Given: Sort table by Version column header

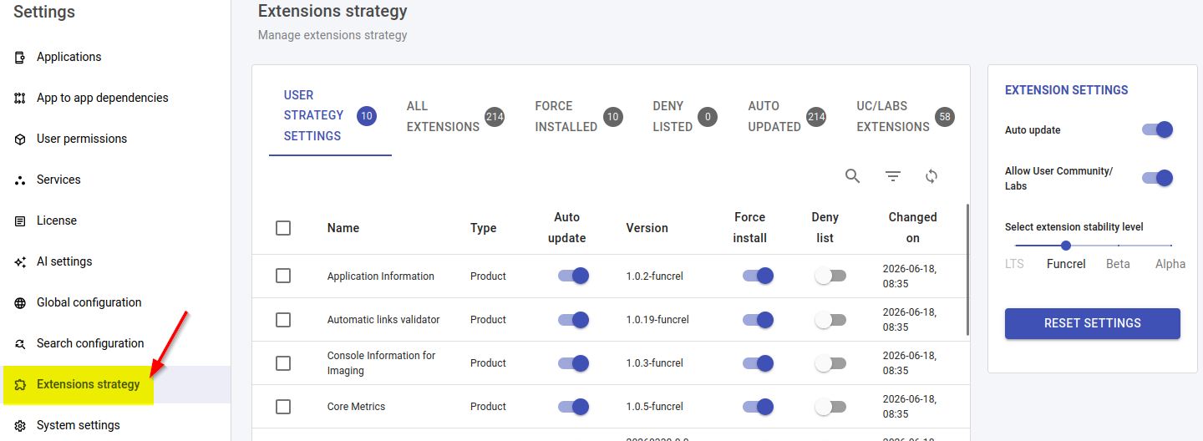Looking at the screenshot, I should [x=647, y=227].
